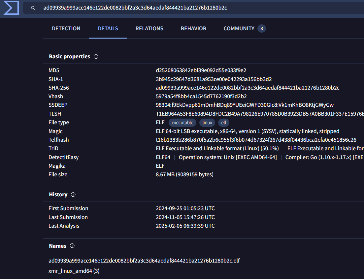
Task: Select the SHA-1 hash value
Action: coord(214,79)
